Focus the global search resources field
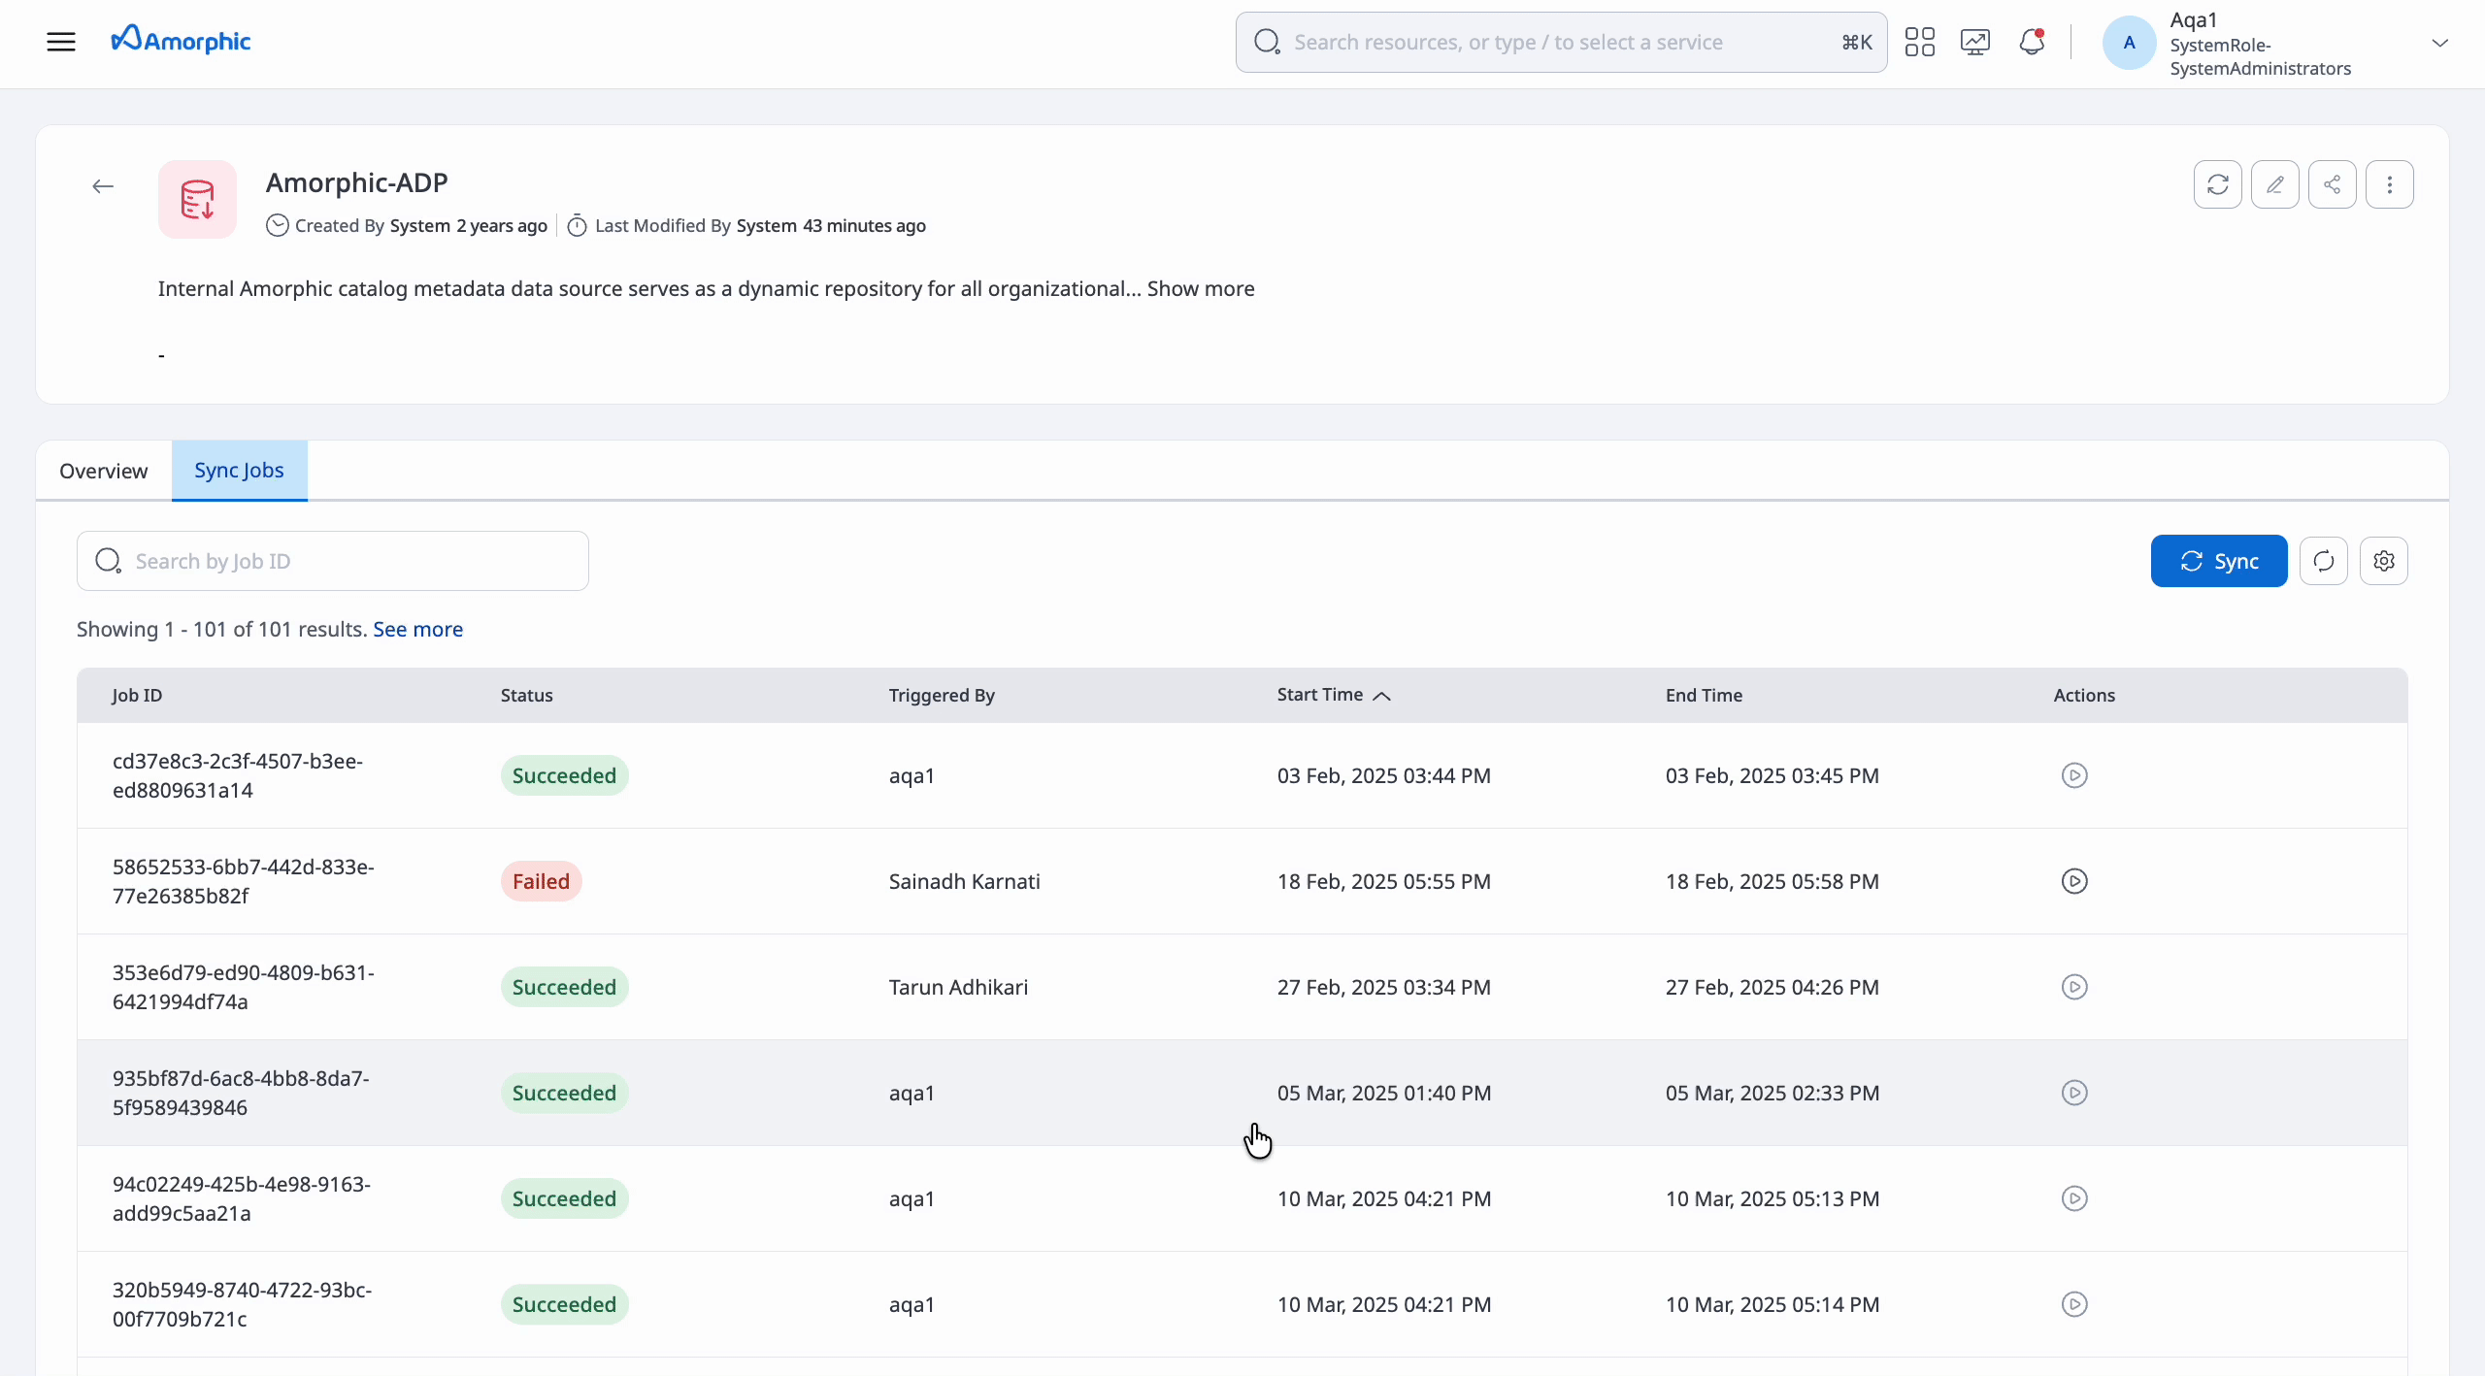The height and width of the screenshot is (1376, 2485). coord(1561,42)
